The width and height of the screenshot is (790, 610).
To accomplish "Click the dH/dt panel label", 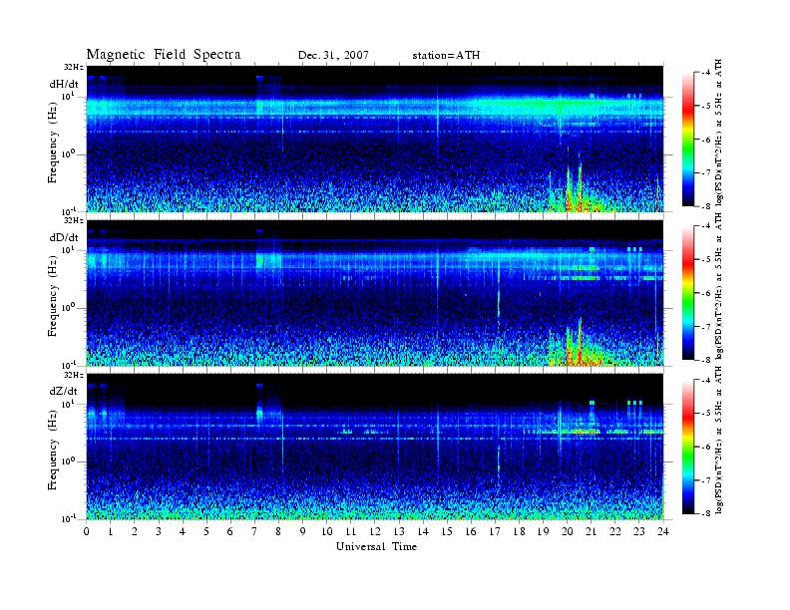I will point(64,84).
